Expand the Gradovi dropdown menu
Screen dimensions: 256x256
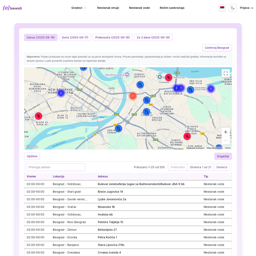click(x=79, y=8)
